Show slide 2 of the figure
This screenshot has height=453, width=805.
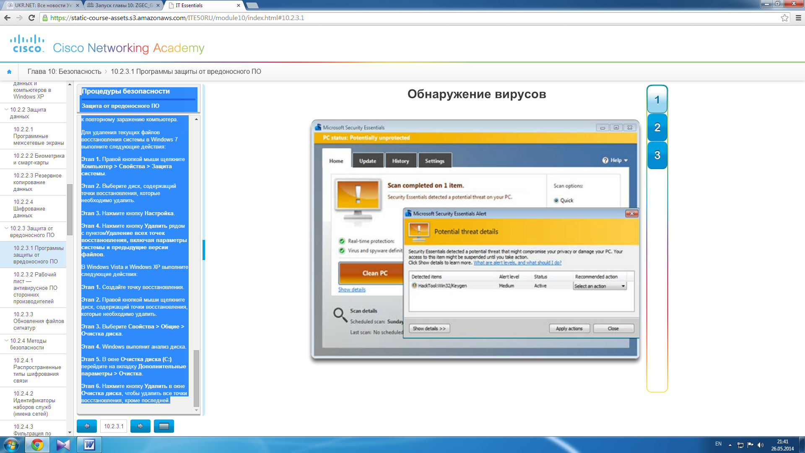(657, 128)
